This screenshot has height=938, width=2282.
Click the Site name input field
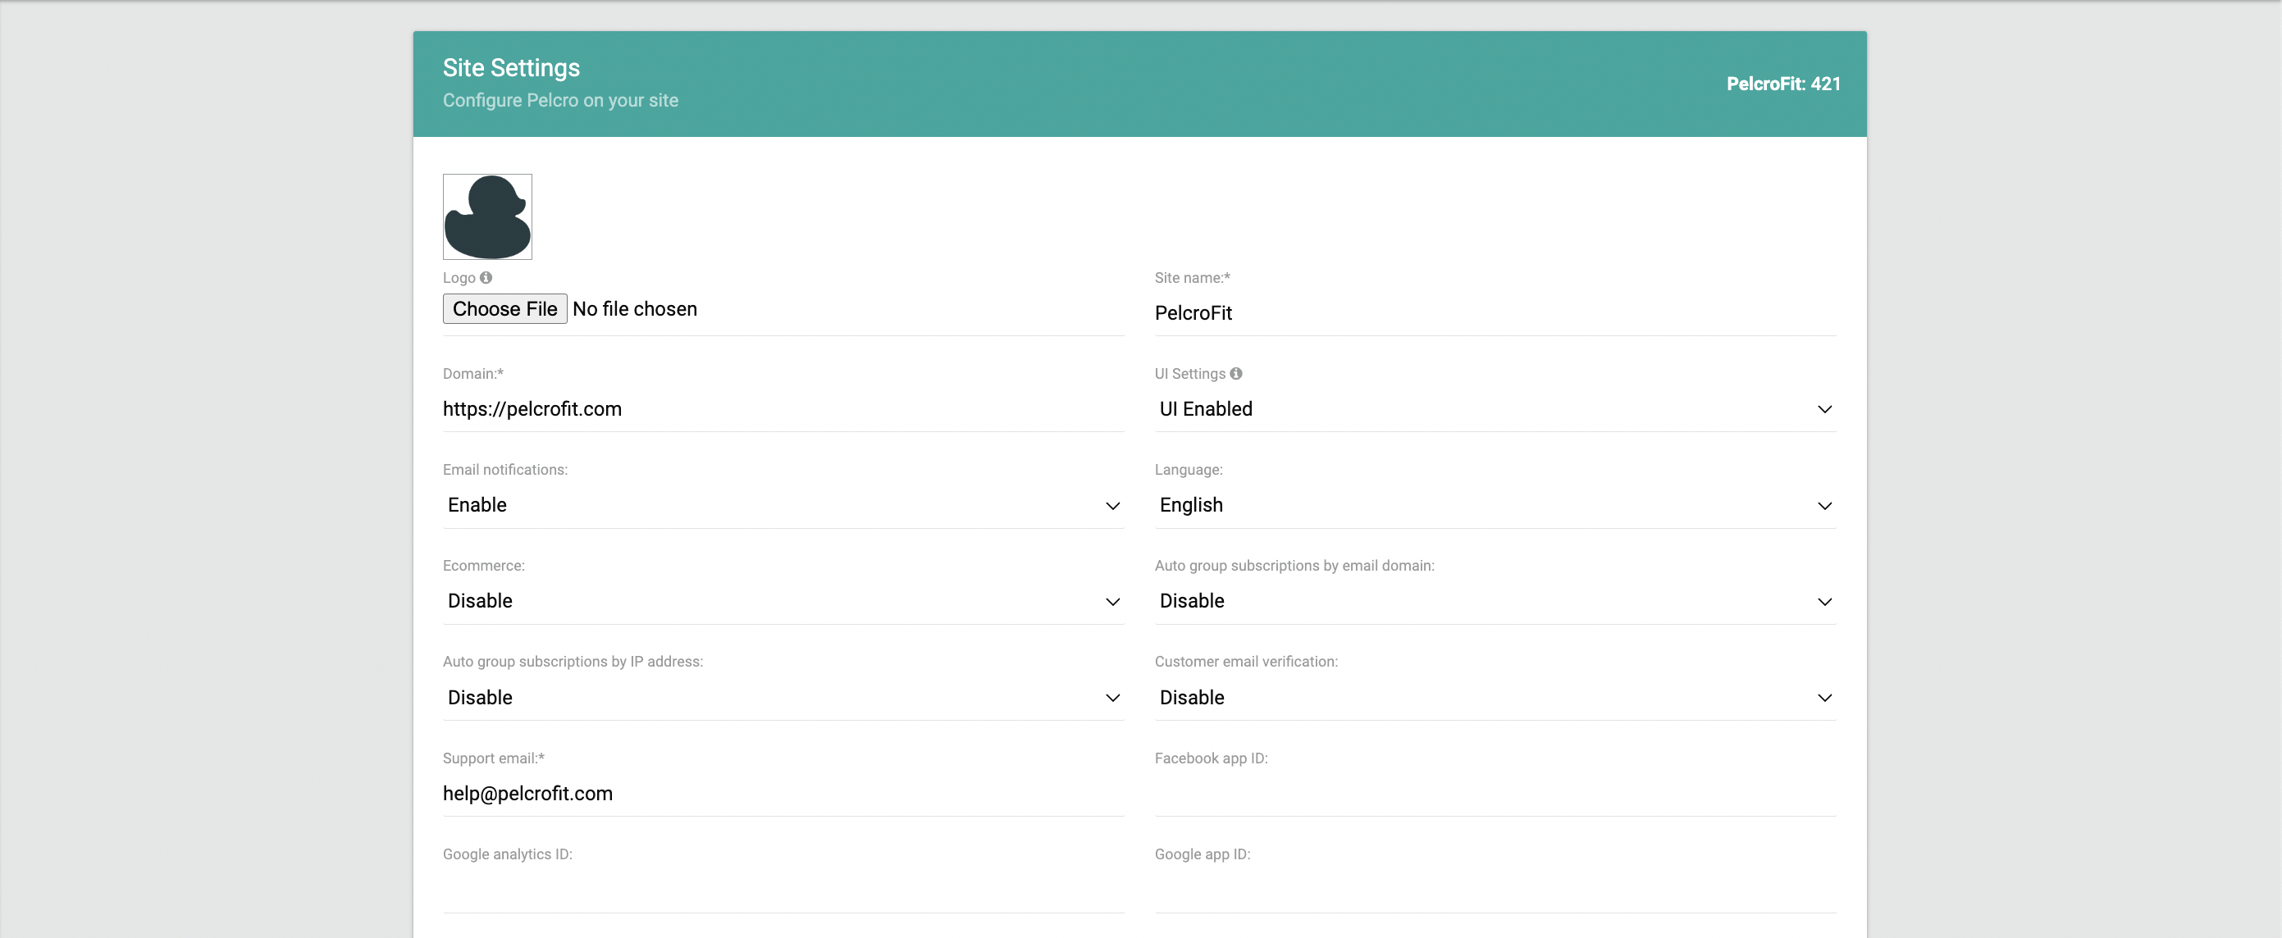pos(1495,312)
